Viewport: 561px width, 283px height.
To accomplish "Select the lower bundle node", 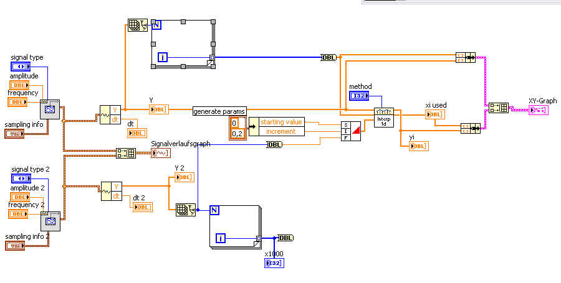I will (471, 128).
